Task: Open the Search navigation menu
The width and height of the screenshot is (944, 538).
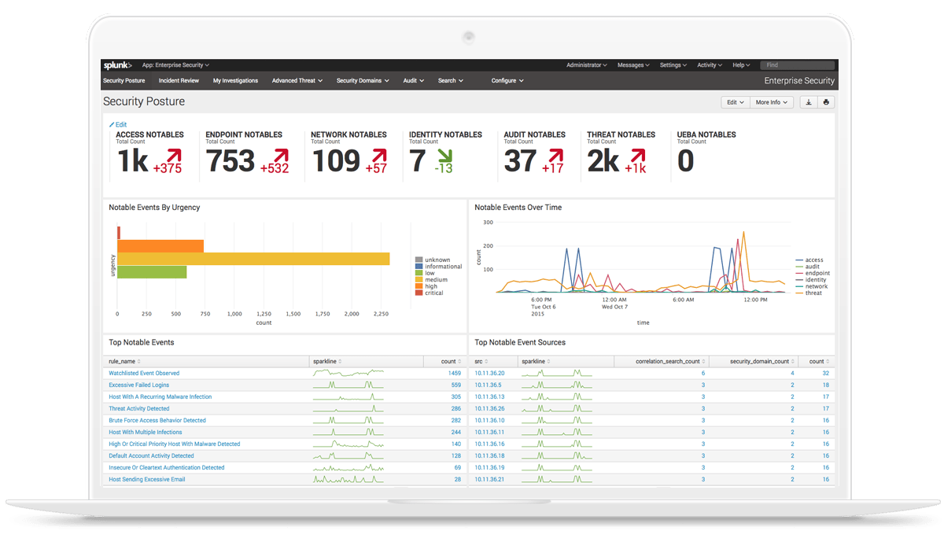Action: tap(451, 80)
